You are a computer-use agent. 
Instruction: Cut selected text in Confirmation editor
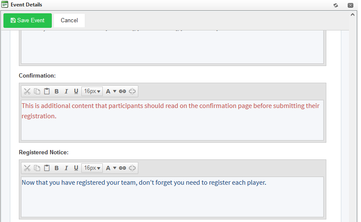click(x=27, y=91)
